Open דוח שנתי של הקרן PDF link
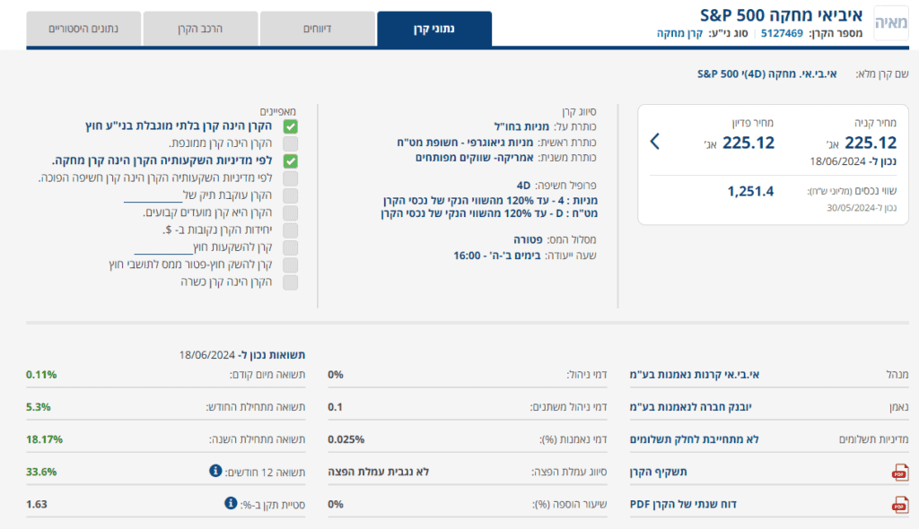Image resolution: width=919 pixels, height=529 pixels. coord(683,504)
